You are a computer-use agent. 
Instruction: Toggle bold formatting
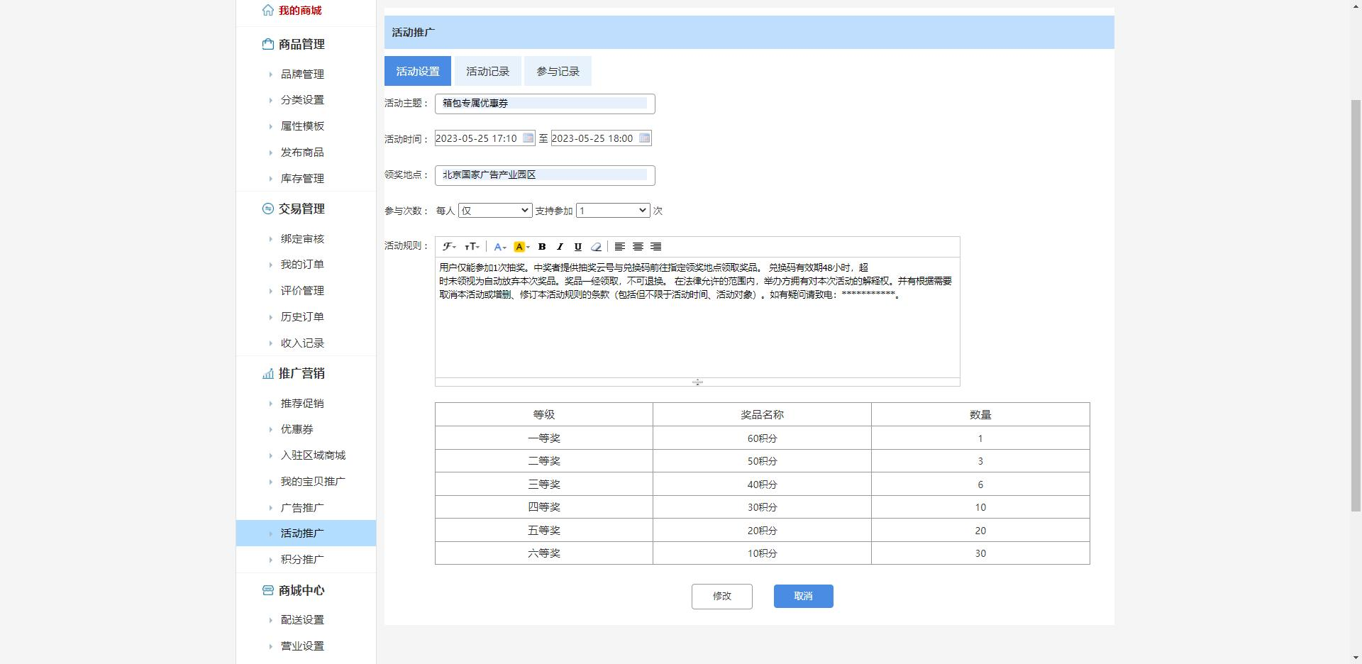542,247
